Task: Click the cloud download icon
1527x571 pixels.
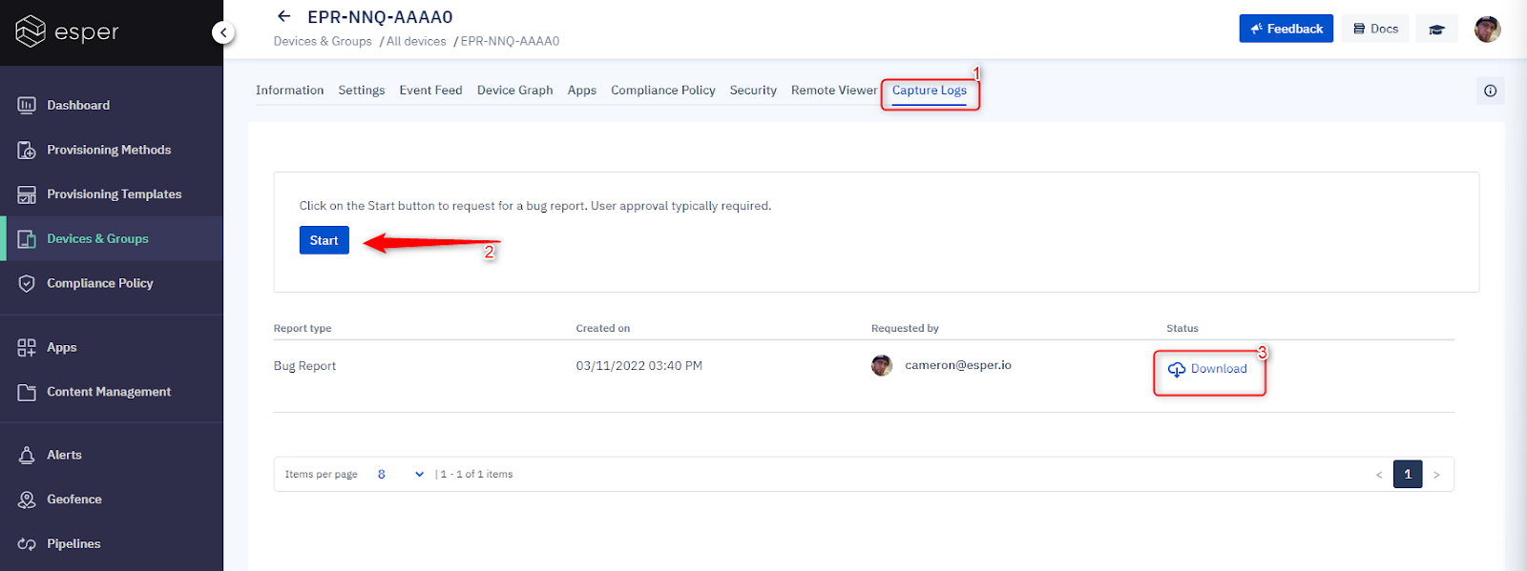Action: click(x=1177, y=370)
